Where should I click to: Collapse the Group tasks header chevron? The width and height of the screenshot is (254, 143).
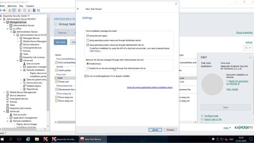click(x=56, y=24)
